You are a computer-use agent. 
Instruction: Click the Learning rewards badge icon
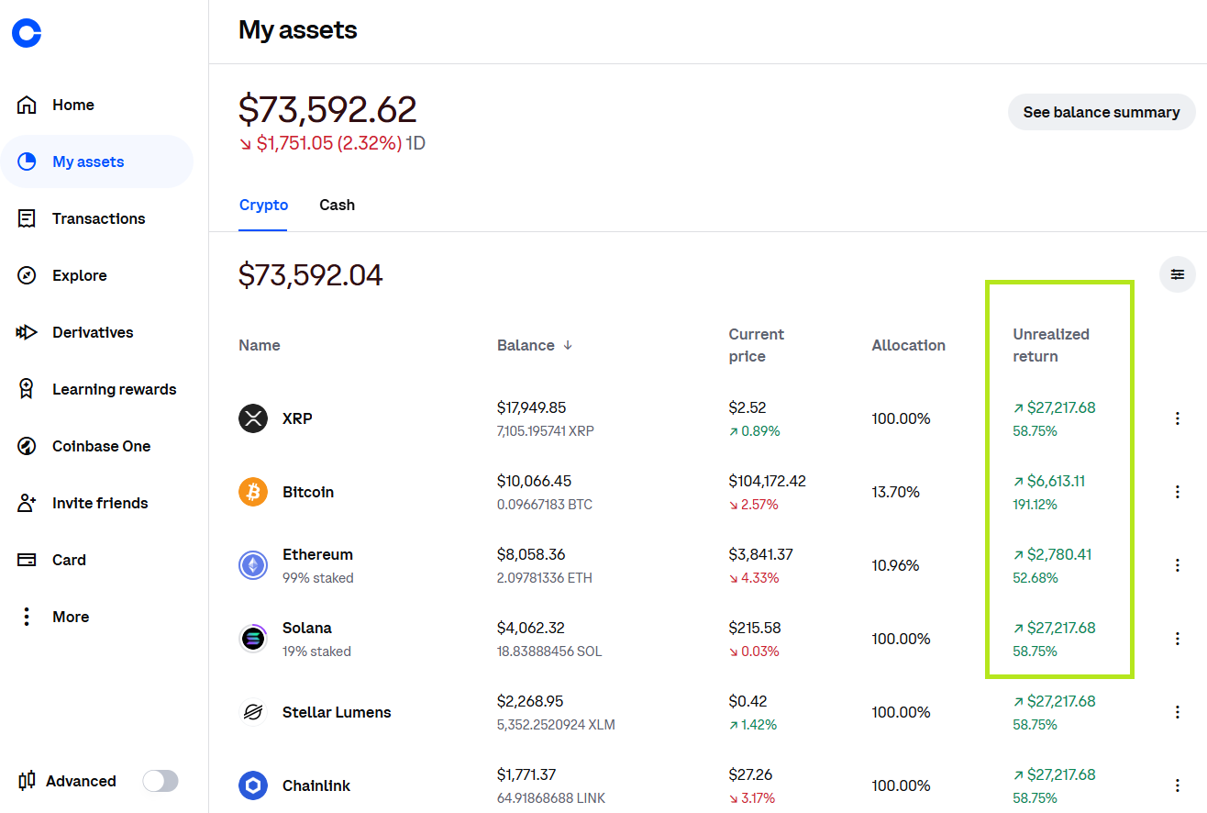point(27,389)
